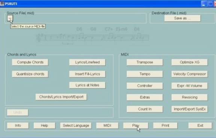Open the Revoicing function

coord(189,97)
